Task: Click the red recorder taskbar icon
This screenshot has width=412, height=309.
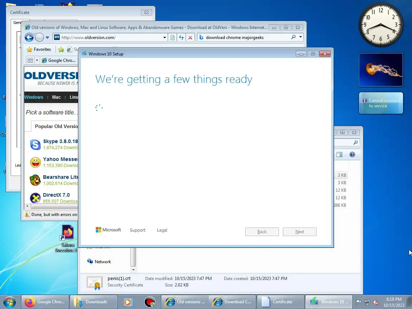Action: [150, 302]
